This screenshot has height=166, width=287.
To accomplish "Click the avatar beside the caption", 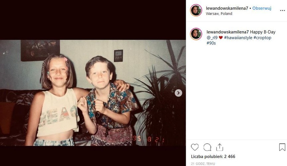I will point(196,34).
